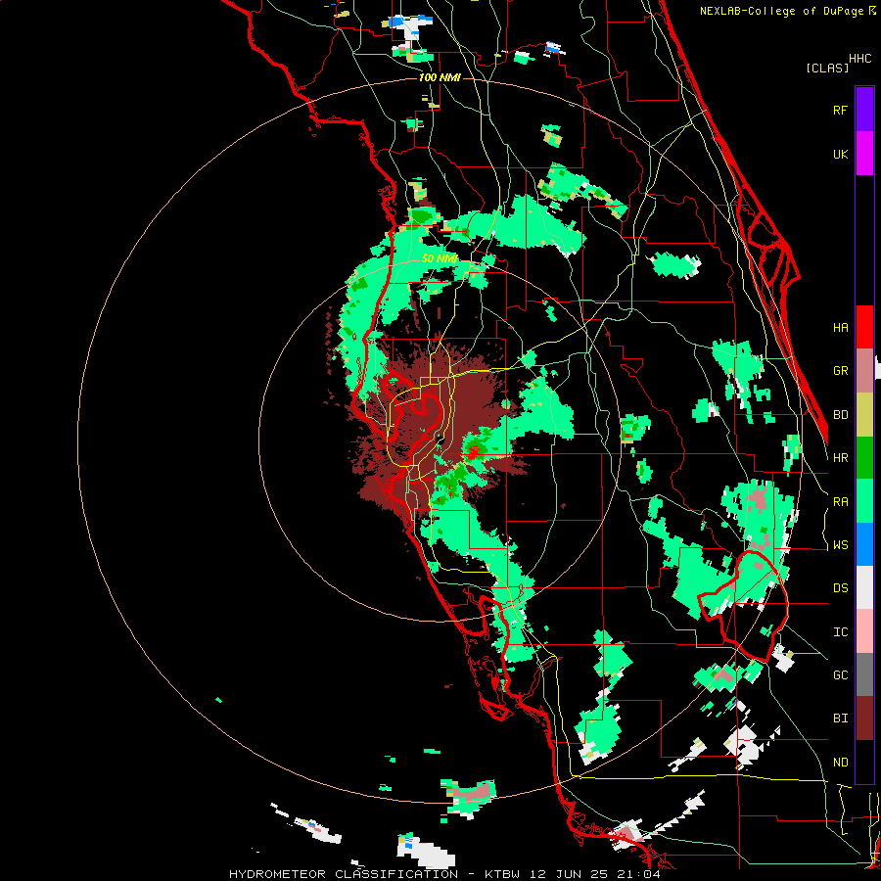Click the RF legend label text

[x=840, y=110]
